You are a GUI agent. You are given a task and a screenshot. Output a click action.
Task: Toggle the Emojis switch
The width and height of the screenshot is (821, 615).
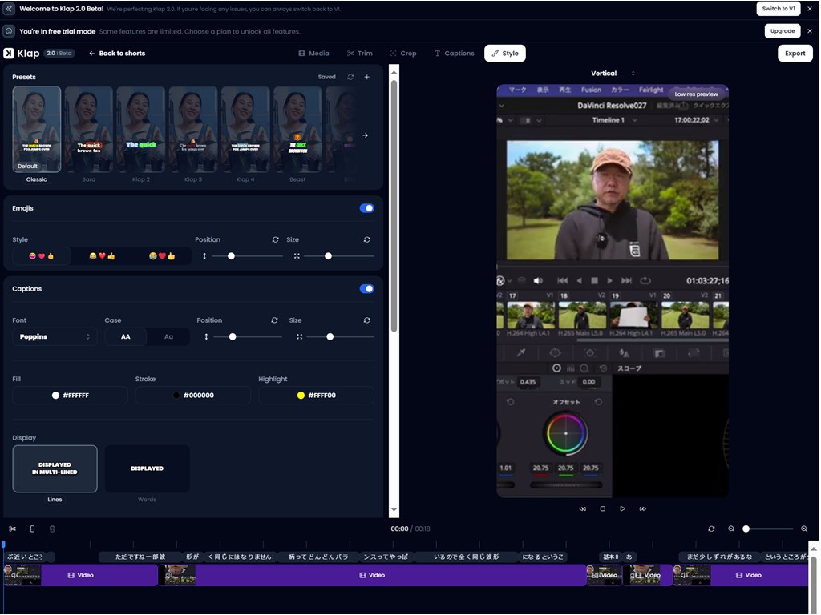point(367,208)
